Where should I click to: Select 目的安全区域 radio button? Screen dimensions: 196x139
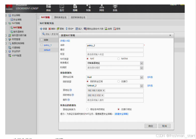pyautogui.click(x=88, y=81)
